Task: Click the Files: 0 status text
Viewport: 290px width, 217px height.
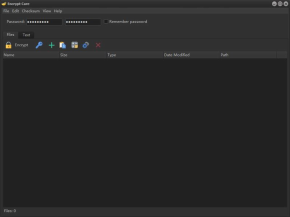Action: [10, 211]
